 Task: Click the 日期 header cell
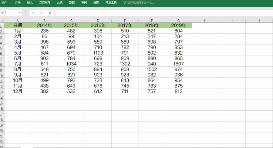(x=18, y=25)
